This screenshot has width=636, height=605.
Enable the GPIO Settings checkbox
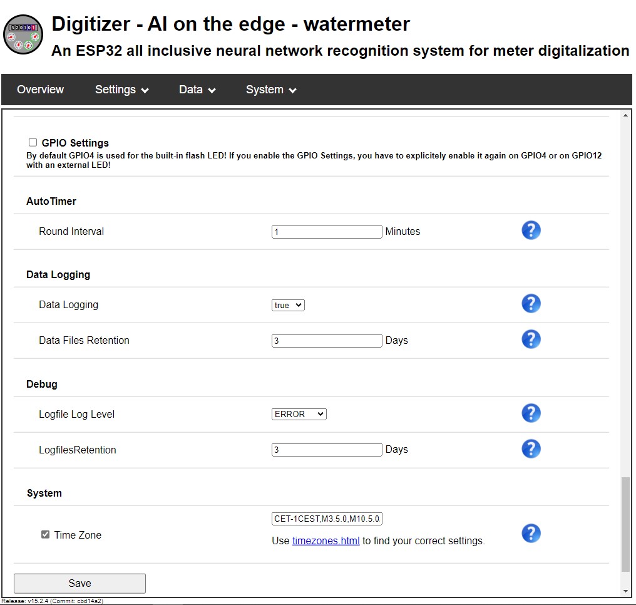click(x=33, y=142)
